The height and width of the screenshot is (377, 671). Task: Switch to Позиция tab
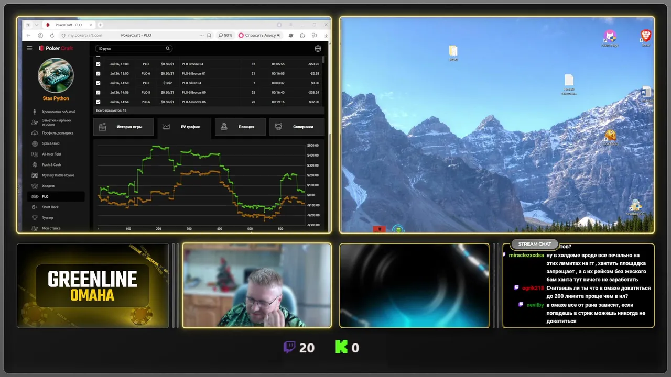pyautogui.click(x=240, y=127)
